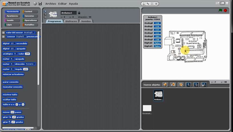Click the 255 value in analógico block

pyautogui.click(x=27, y=54)
